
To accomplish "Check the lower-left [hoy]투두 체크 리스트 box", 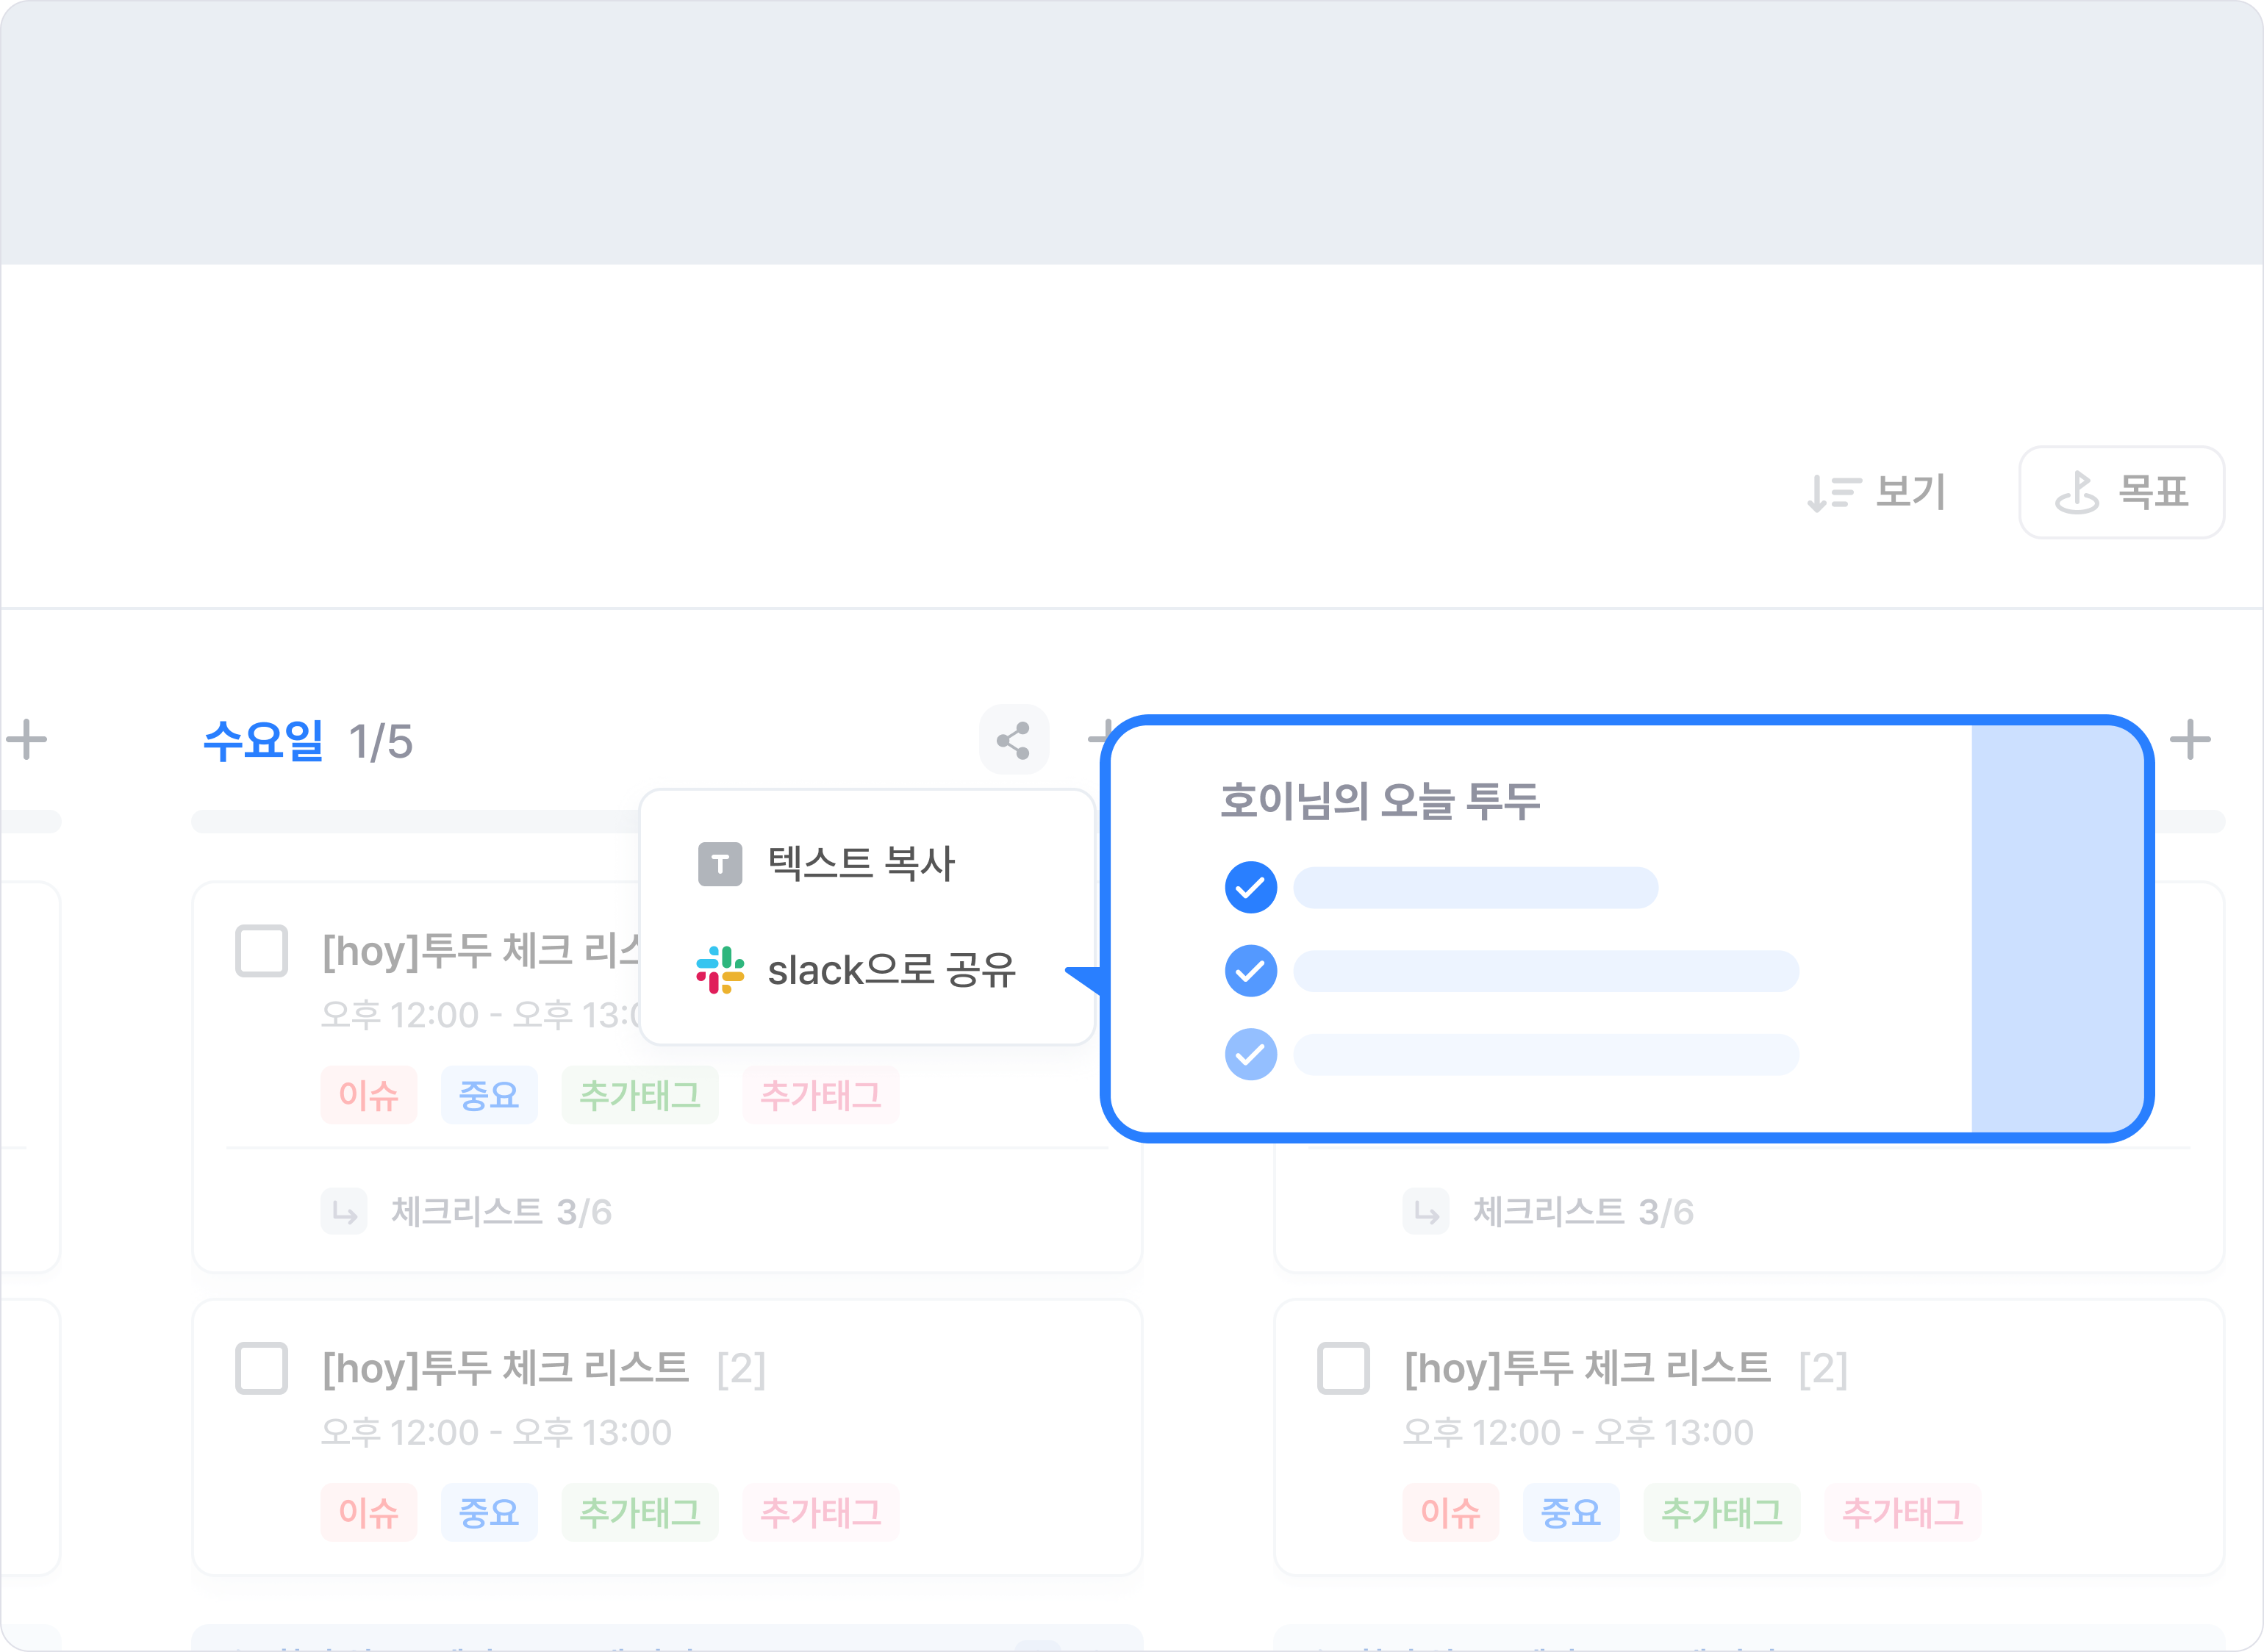I will [262, 1368].
